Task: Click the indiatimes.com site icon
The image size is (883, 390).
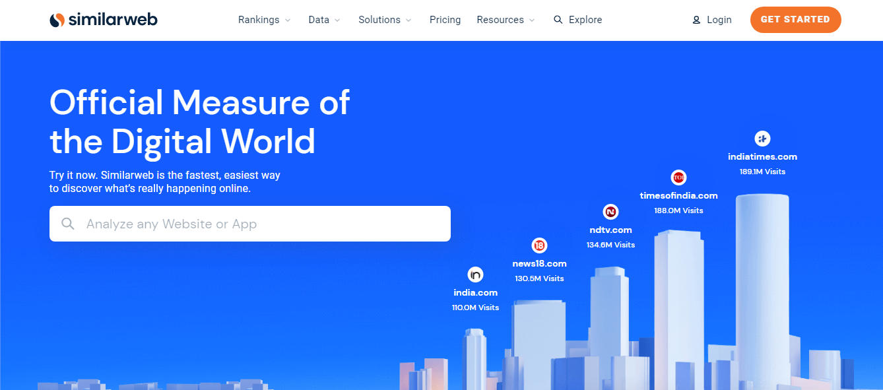Action: (762, 139)
